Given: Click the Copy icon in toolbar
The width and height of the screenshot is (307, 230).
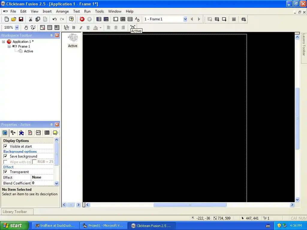Looking at the screenshot, I should click(x=38, y=19).
